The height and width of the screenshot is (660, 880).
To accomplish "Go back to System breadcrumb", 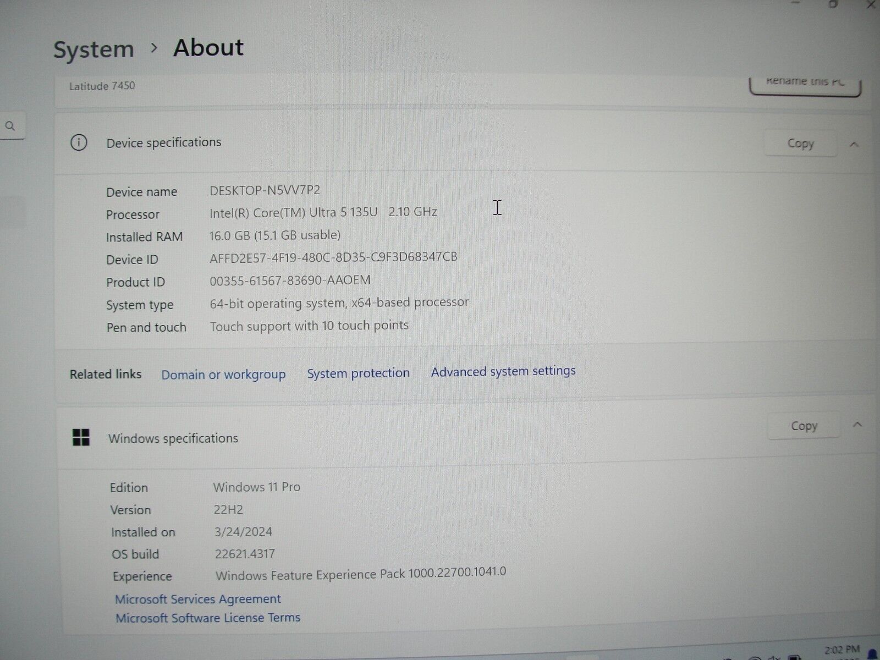I will pyautogui.click(x=94, y=50).
